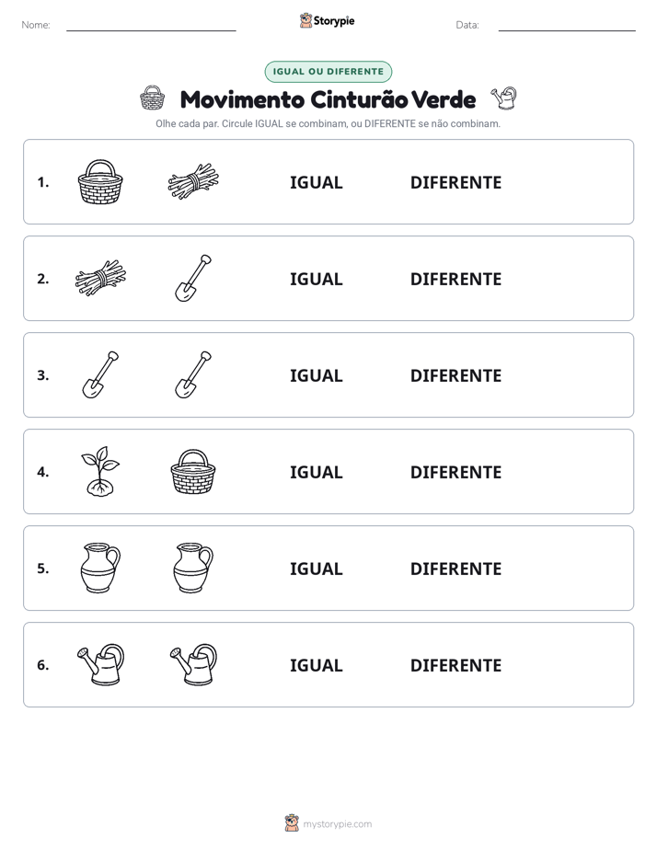Click the basket icon beside the title

click(x=152, y=98)
